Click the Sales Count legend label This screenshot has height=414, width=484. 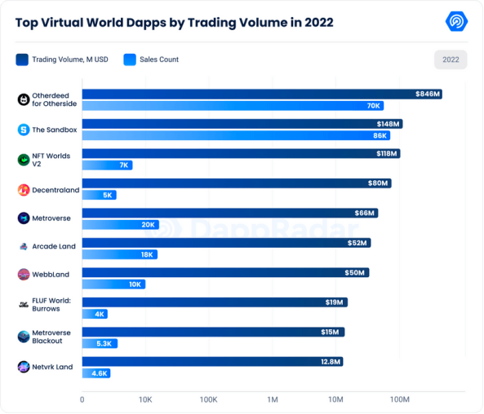[159, 59]
